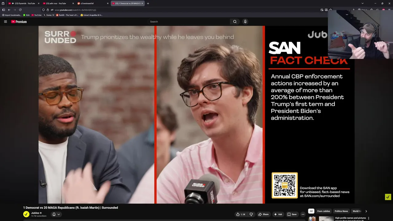Close the Pyramids - YouTube tab

[x=38, y=3]
